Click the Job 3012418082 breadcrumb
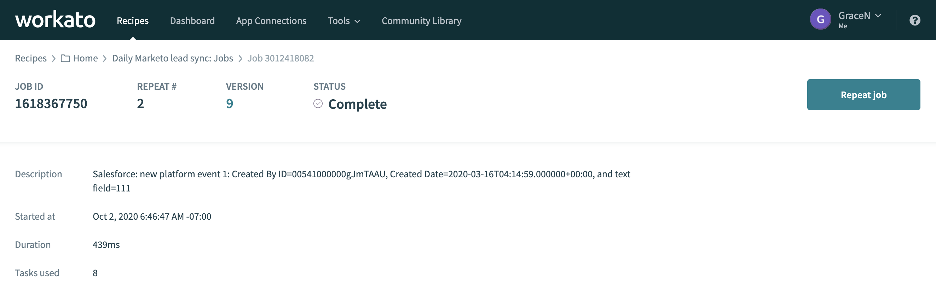 280,58
